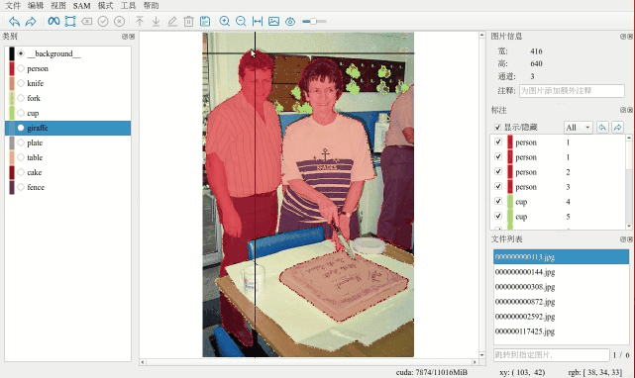Save annotations with the floppy disk icon
Viewport: 635px width, 378px height.
(205, 21)
